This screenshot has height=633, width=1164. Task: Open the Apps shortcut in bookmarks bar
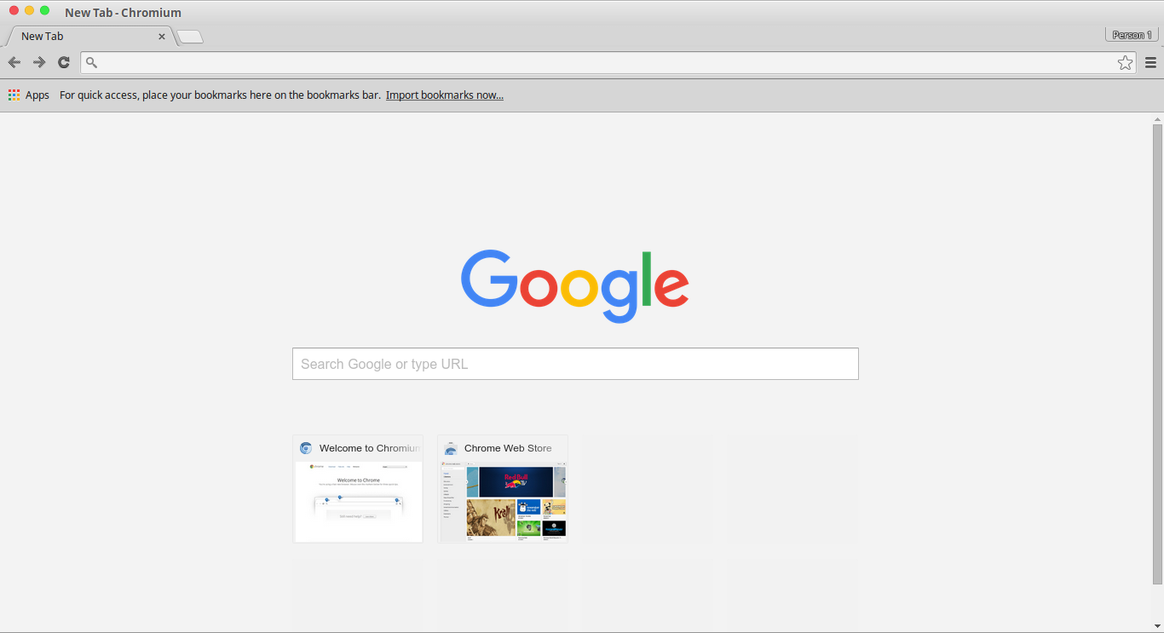[29, 95]
